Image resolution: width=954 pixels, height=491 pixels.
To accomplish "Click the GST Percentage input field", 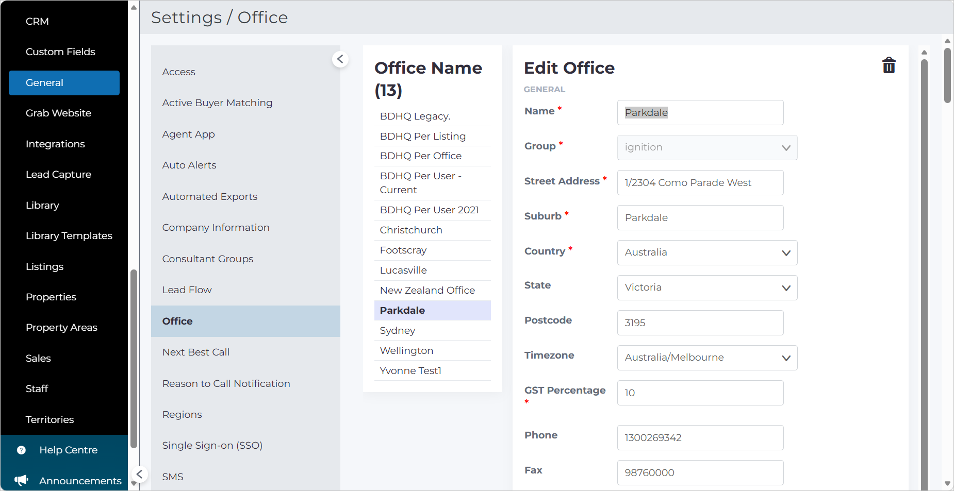I will pyautogui.click(x=700, y=393).
